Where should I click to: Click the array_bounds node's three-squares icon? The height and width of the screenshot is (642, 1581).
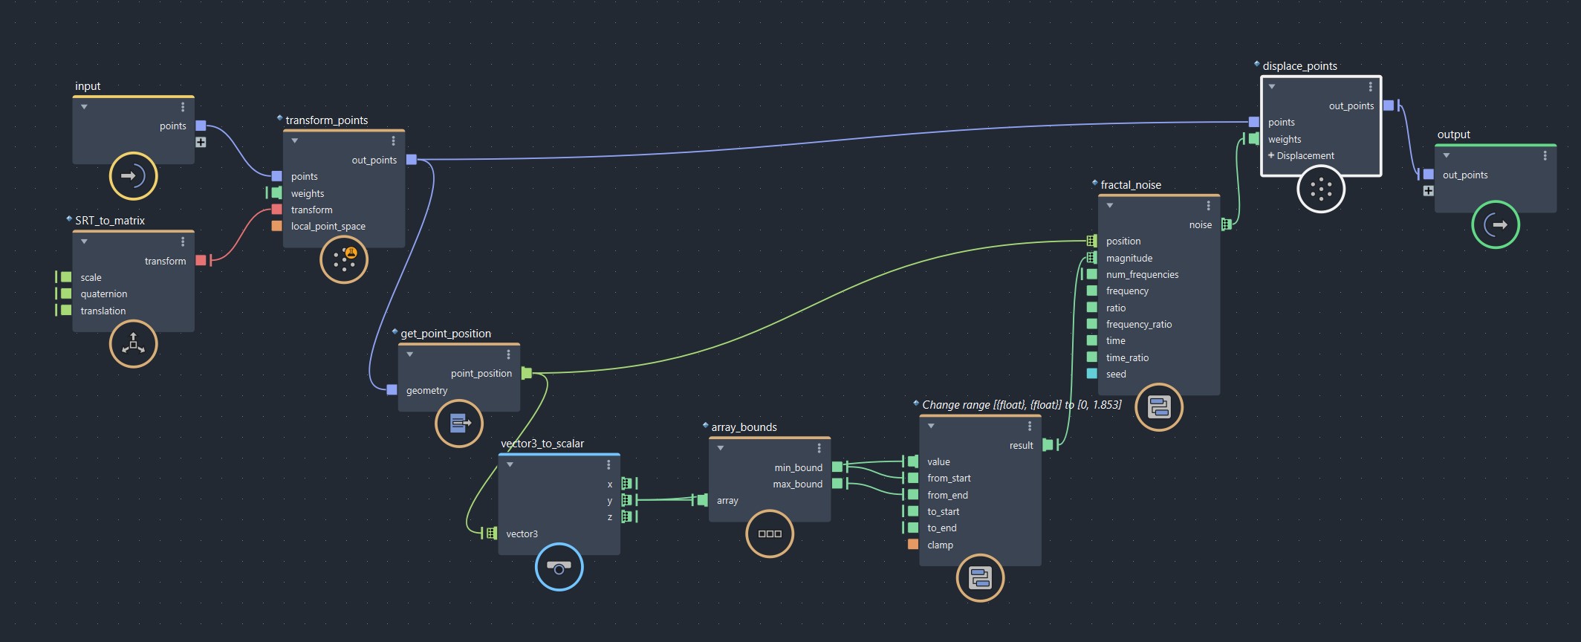770,534
